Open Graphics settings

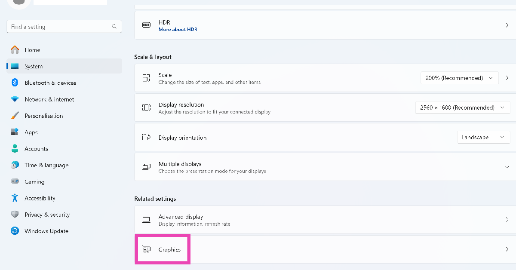[169, 249]
